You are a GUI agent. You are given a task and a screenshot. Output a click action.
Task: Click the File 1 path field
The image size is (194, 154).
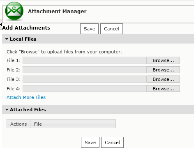tap(85, 60)
